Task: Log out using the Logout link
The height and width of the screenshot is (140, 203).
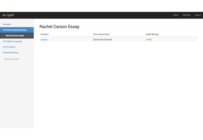Action: pyautogui.click(x=198, y=15)
